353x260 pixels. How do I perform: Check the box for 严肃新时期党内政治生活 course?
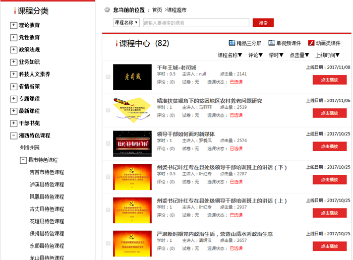[x=108, y=243]
